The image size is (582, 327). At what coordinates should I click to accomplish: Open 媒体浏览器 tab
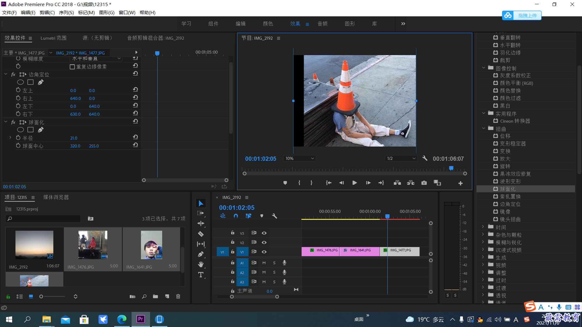56,197
